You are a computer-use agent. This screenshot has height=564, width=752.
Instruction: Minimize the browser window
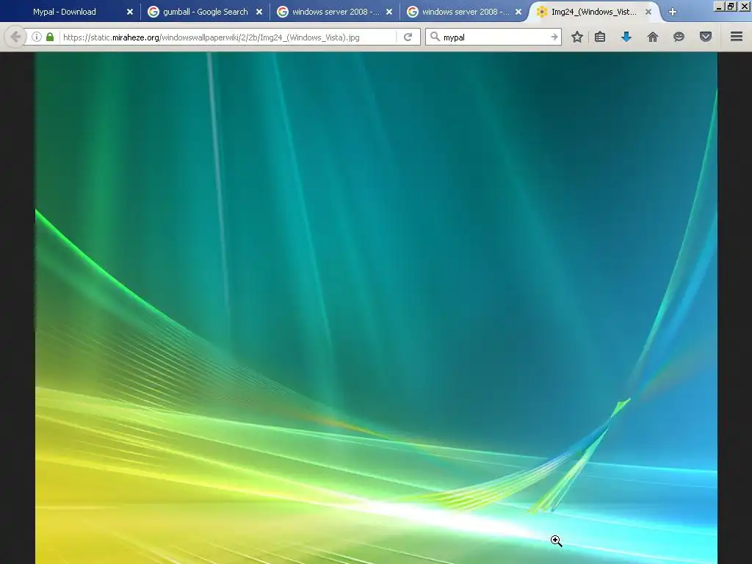[718, 6]
